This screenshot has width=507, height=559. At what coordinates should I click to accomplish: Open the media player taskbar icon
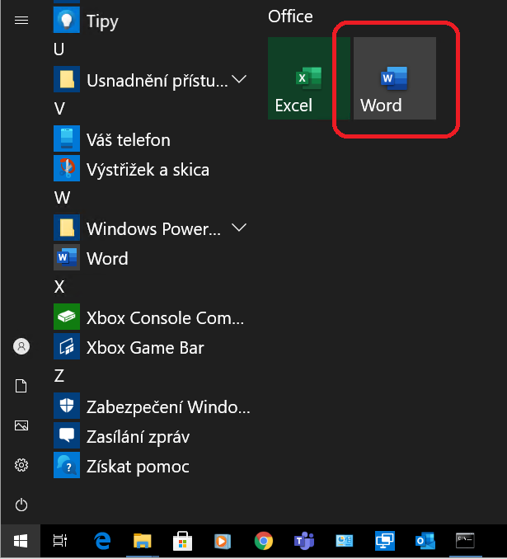(223, 541)
